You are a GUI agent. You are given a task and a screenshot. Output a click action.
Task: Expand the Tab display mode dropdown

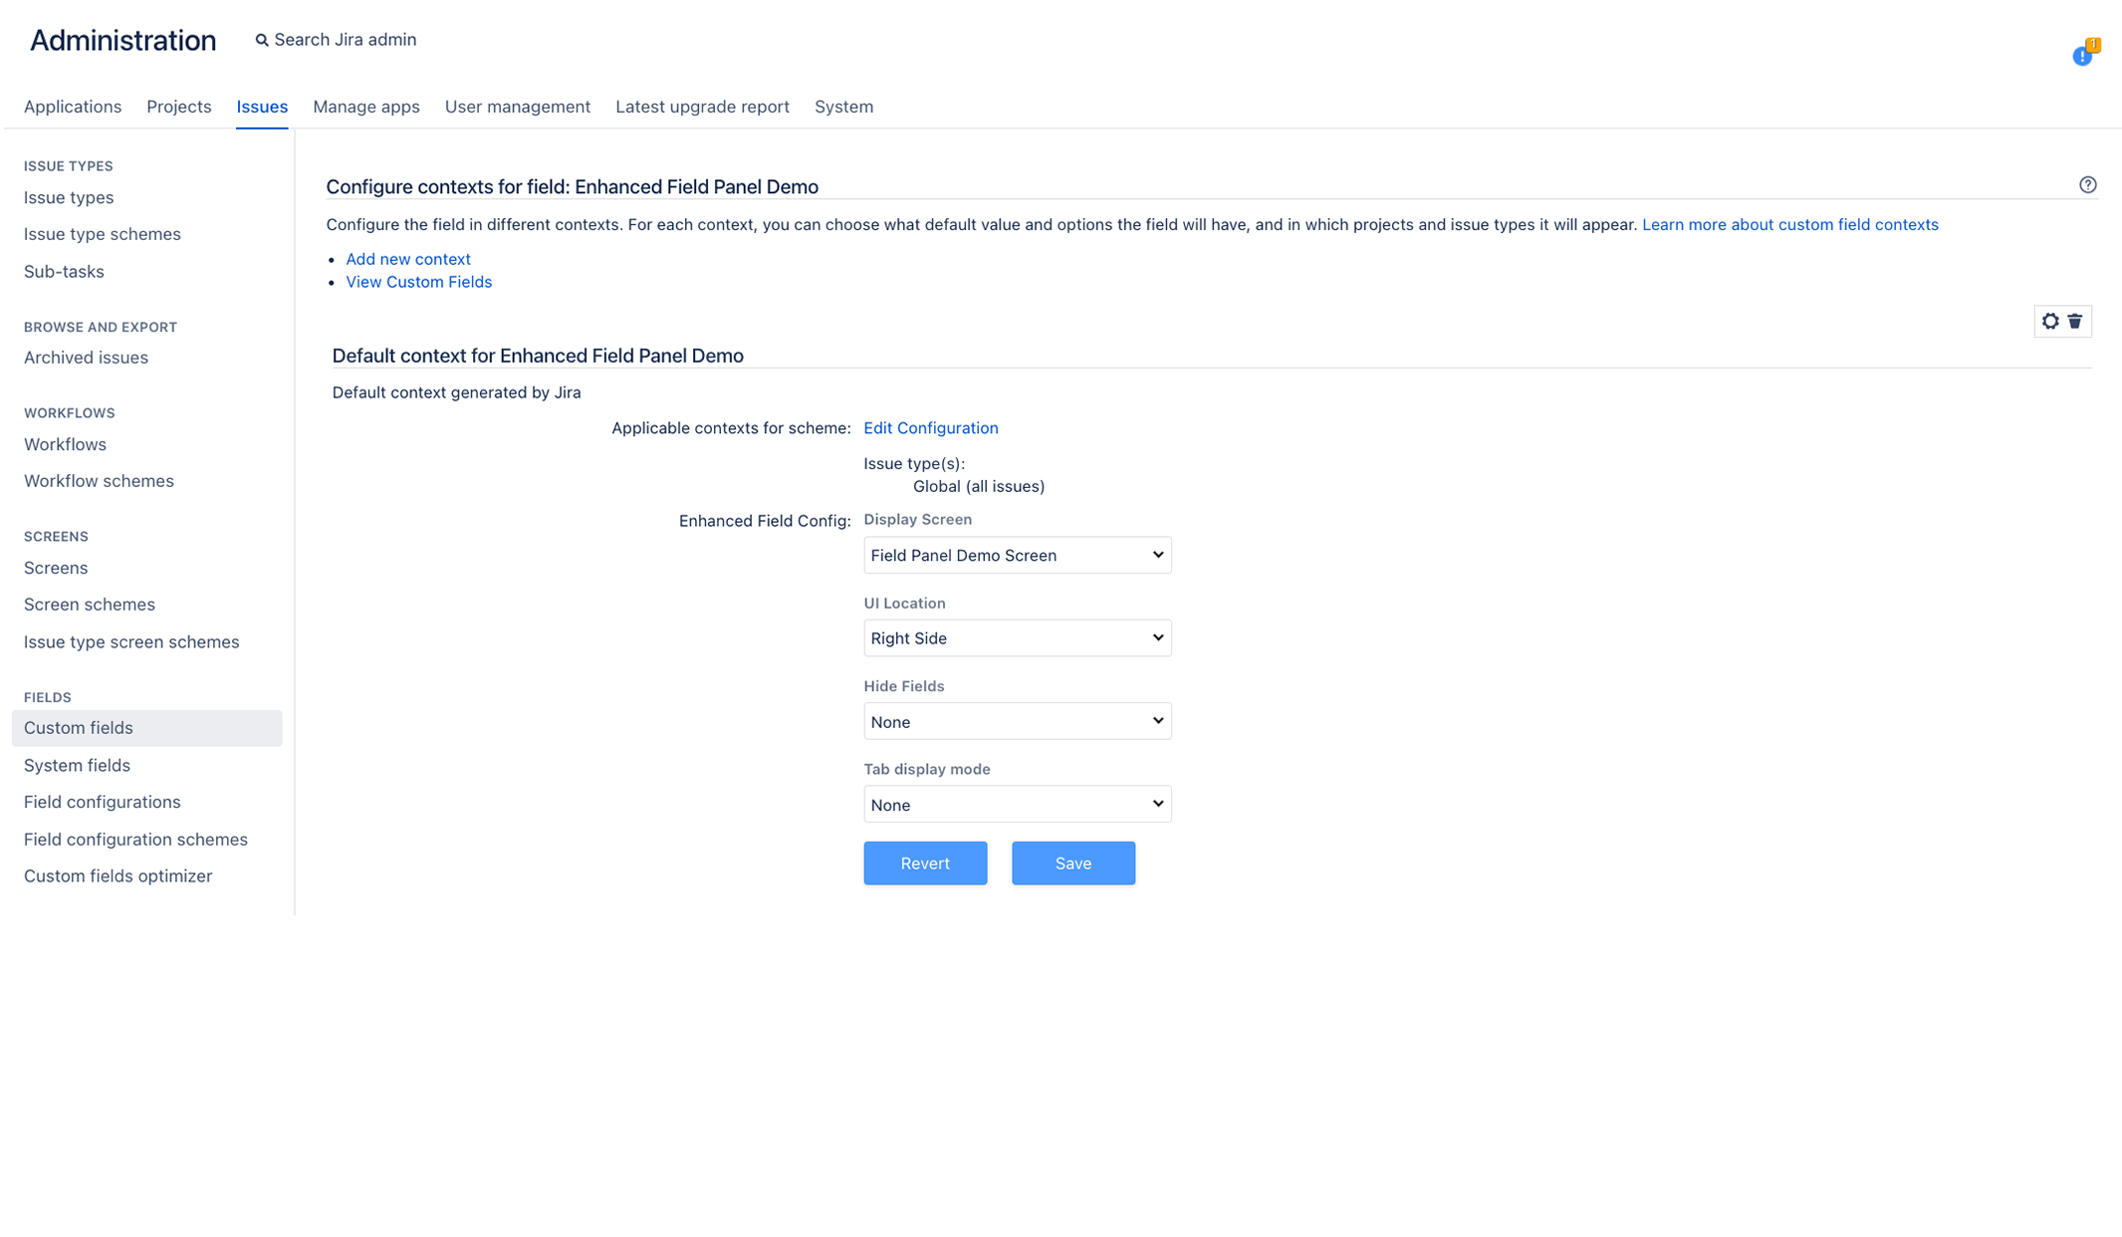pos(1017,804)
